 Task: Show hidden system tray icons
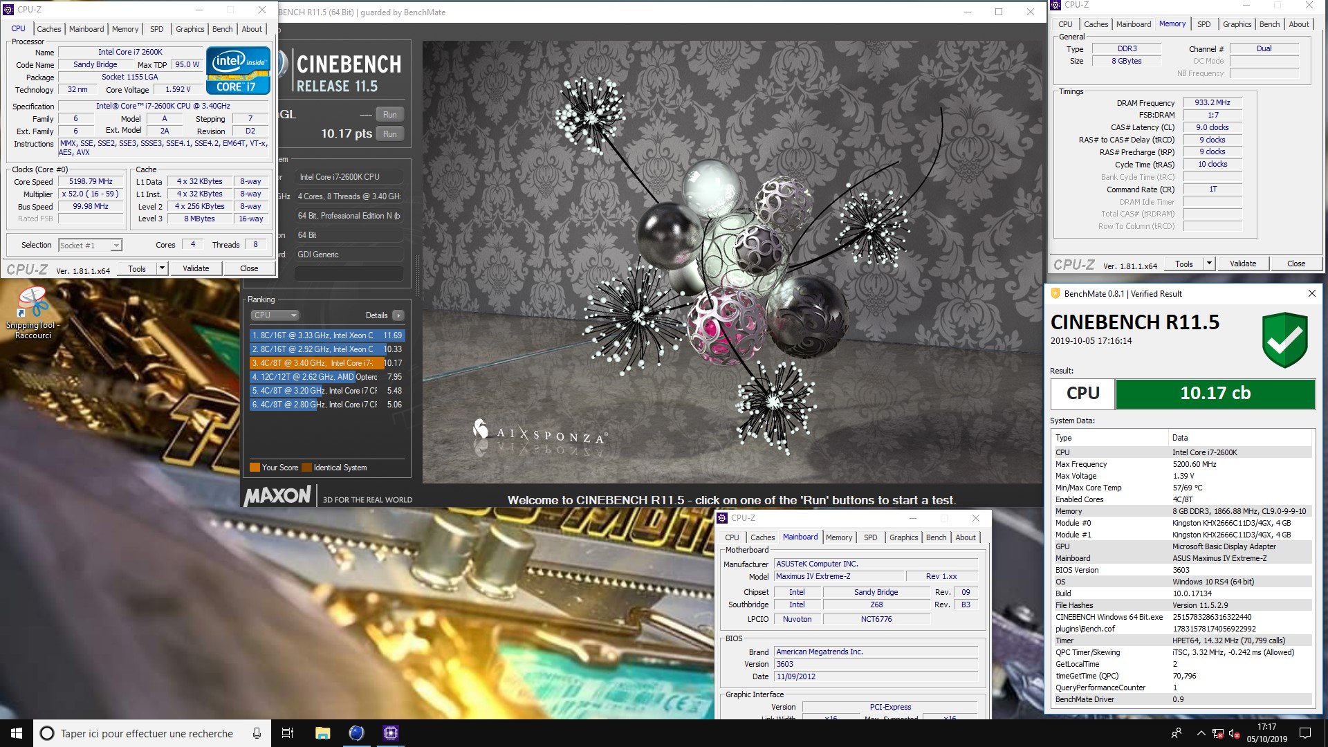click(x=1201, y=733)
